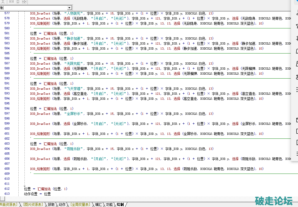
Task: Open the 图片资源表 tab
Action: [x=33, y=204]
